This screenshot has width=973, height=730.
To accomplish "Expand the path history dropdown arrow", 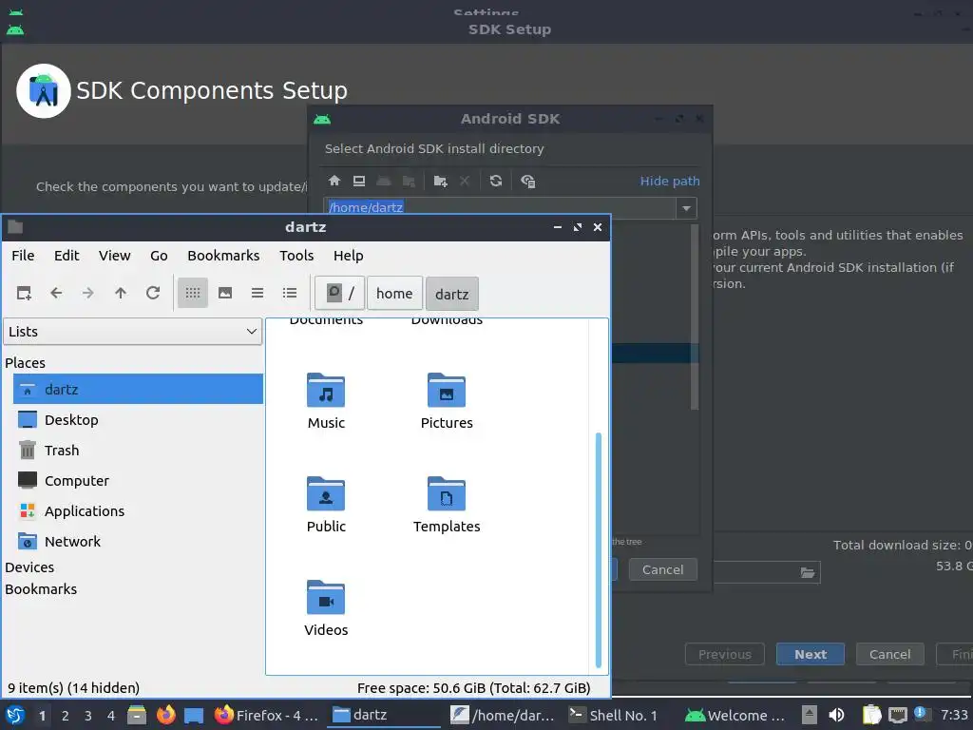I will [686, 208].
